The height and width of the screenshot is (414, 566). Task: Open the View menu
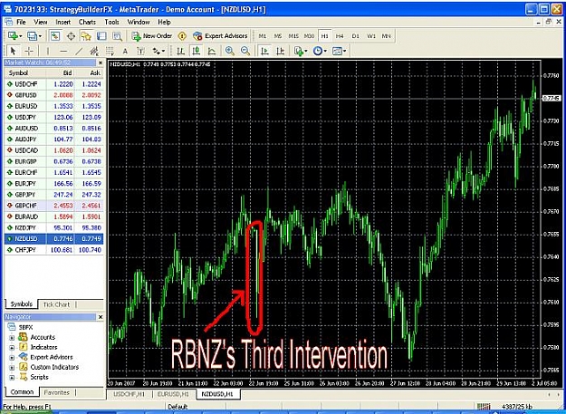pos(41,22)
